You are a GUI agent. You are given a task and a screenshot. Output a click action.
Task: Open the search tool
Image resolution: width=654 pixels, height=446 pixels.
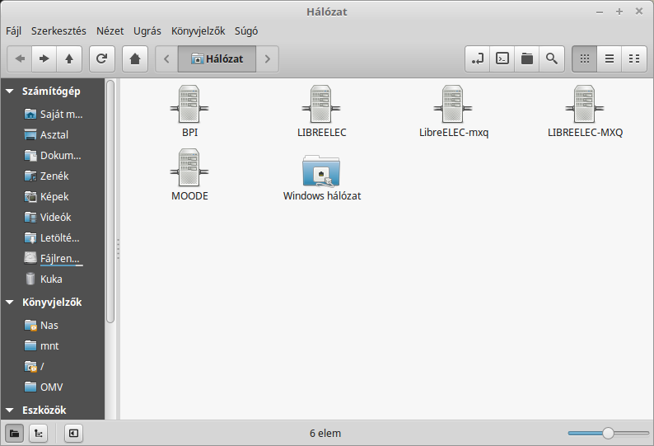point(552,59)
